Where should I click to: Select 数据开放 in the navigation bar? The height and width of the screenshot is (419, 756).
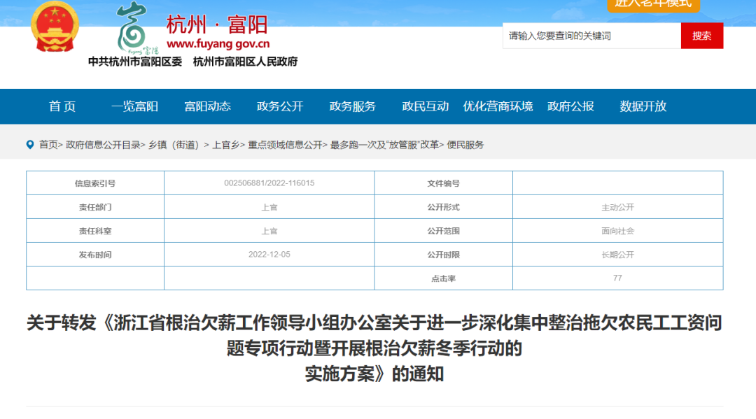(643, 106)
